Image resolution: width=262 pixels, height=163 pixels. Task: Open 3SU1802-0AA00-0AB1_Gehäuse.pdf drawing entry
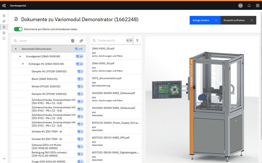tap(116, 96)
